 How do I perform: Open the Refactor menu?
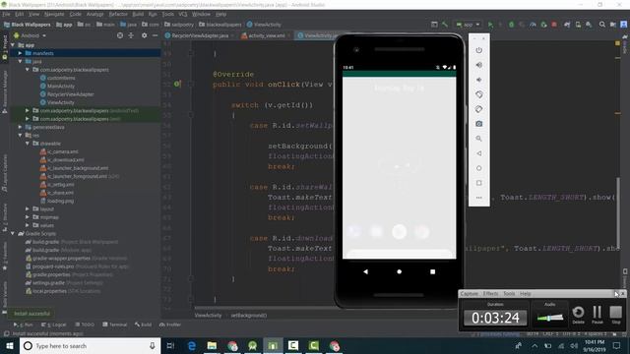click(x=118, y=14)
